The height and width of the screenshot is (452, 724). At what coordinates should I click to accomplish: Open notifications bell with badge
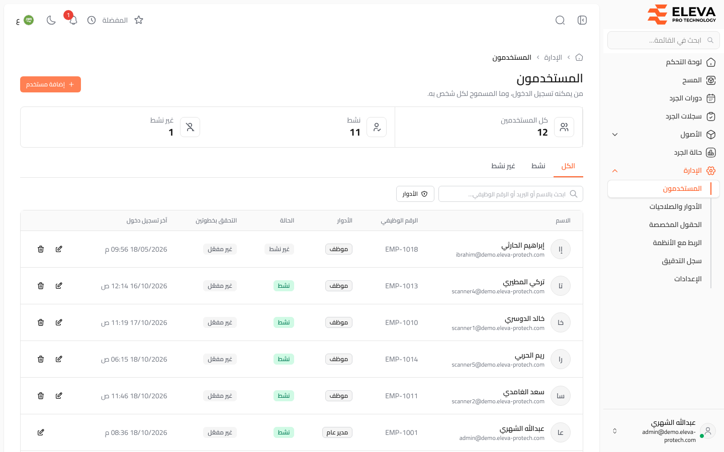tap(73, 20)
